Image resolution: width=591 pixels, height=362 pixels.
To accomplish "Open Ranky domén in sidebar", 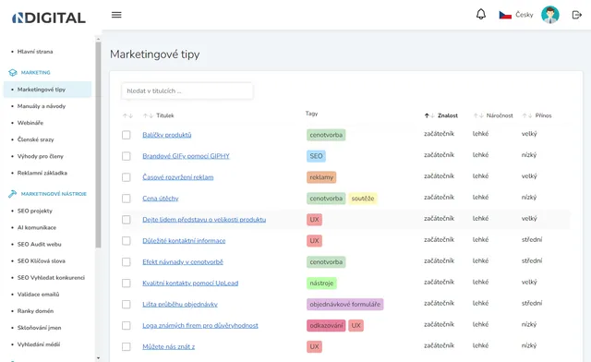I will [35, 311].
